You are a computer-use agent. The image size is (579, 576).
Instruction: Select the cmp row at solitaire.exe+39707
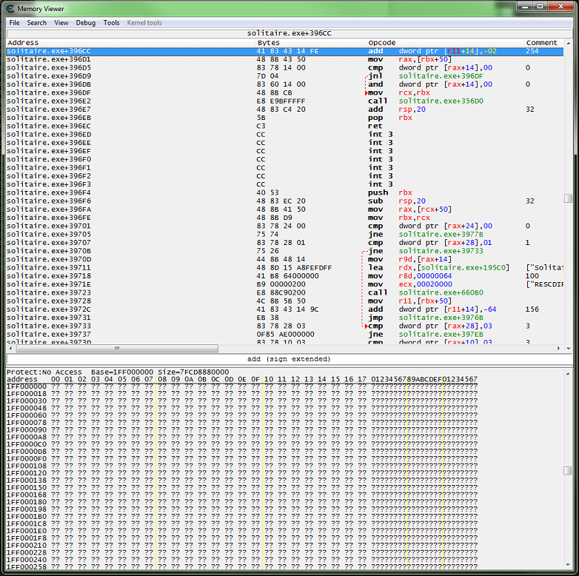[285, 243]
